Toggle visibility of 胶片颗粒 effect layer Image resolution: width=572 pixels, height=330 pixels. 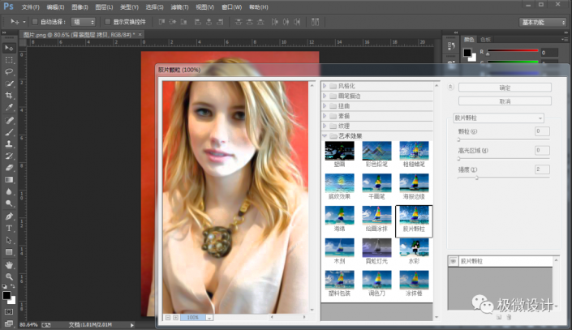(454, 263)
